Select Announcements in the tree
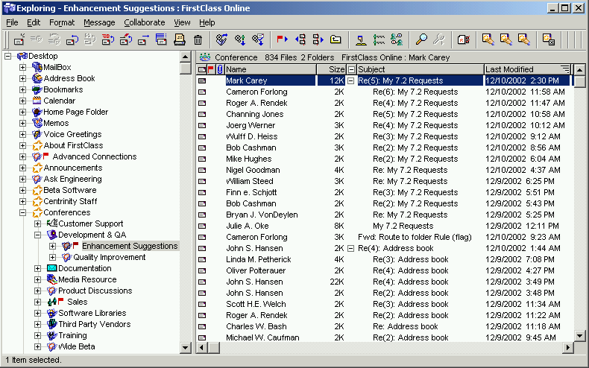Image resolution: width=589 pixels, height=368 pixels. [73, 168]
